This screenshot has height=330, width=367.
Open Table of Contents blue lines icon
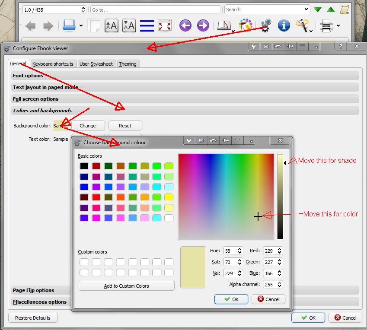(147, 26)
